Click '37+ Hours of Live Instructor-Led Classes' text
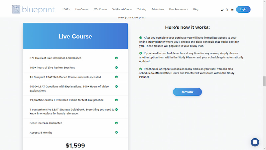Screen dimensions: 266x150 pyautogui.click(x=56, y=58)
